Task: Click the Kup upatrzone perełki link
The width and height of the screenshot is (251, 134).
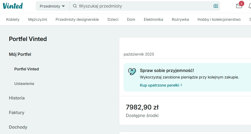Action: pyautogui.click(x=160, y=85)
